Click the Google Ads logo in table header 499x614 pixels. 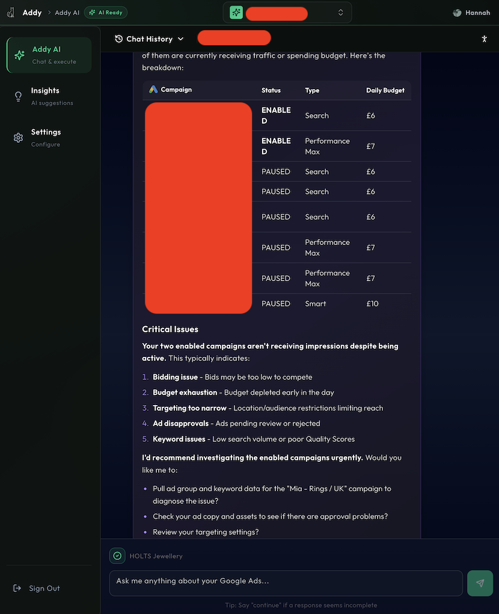point(153,90)
